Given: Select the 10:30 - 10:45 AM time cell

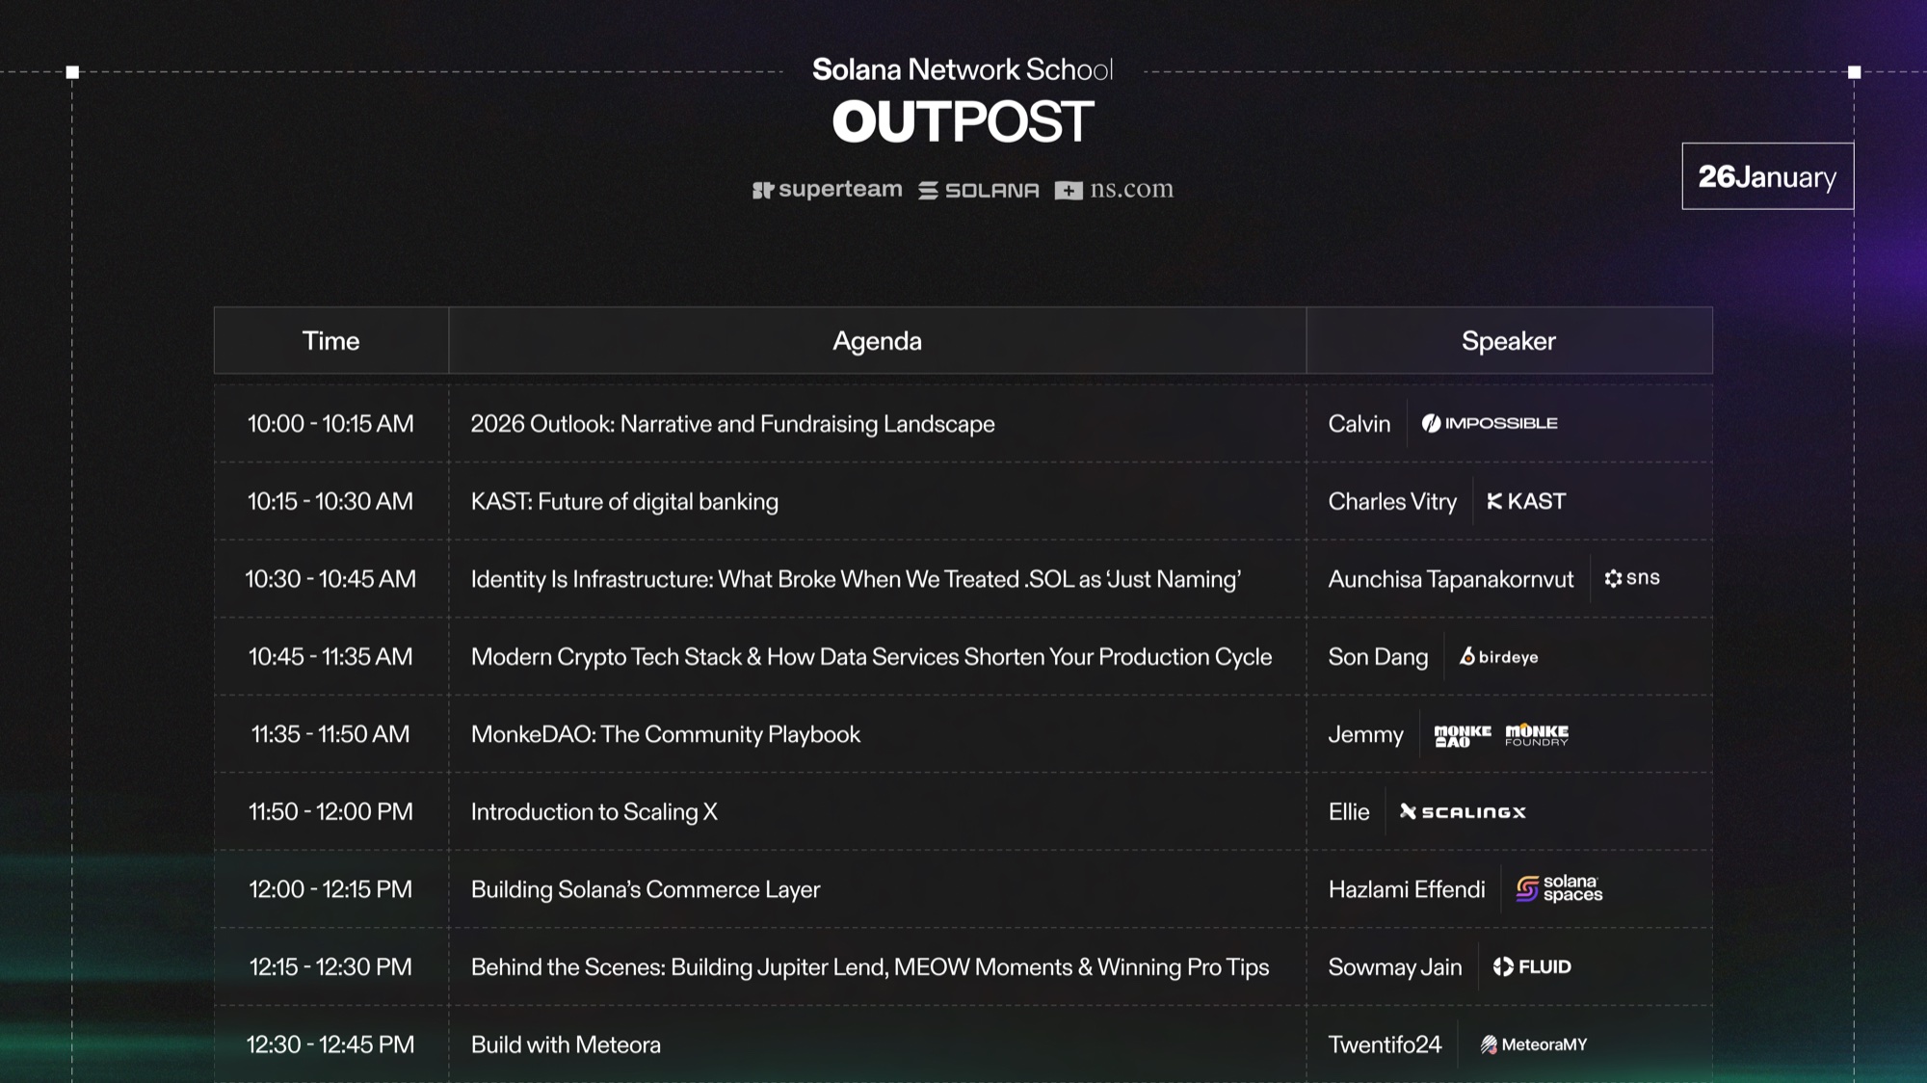Looking at the screenshot, I should [x=330, y=579].
